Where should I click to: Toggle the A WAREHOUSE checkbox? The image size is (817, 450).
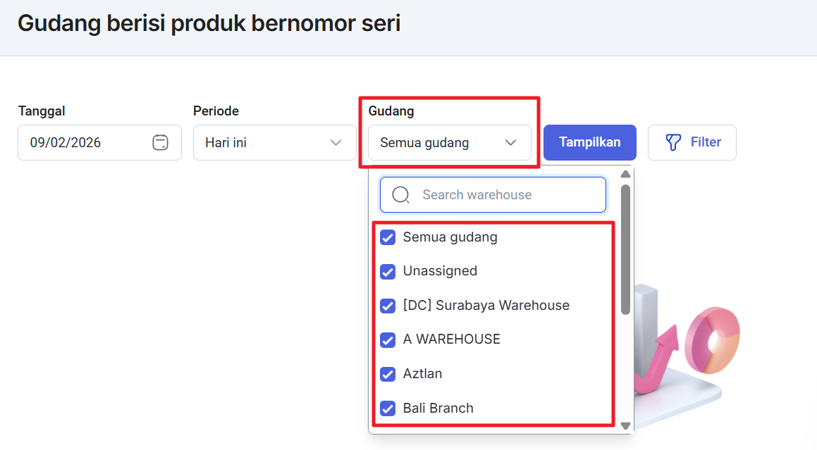388,339
